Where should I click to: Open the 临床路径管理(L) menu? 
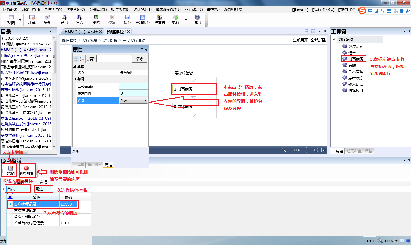pyautogui.click(x=168, y=9)
